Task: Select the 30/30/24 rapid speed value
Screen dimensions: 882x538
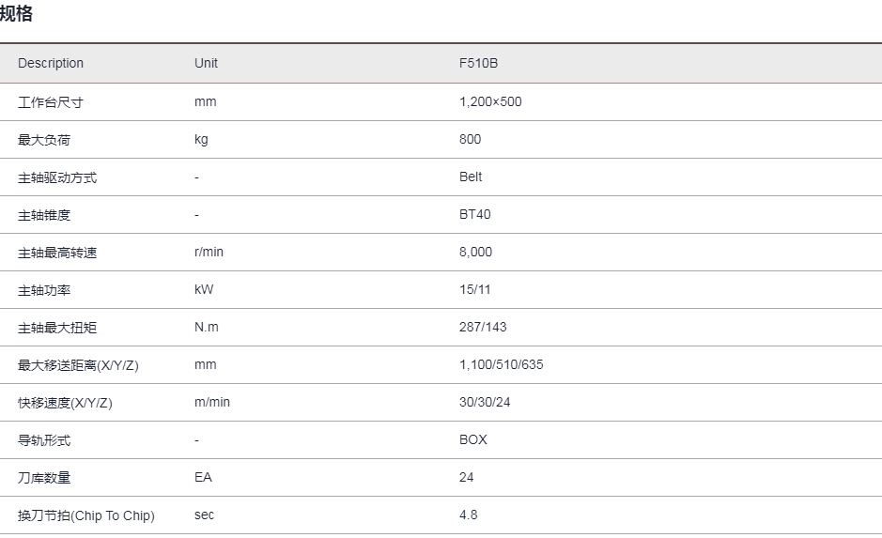Action: click(x=485, y=403)
